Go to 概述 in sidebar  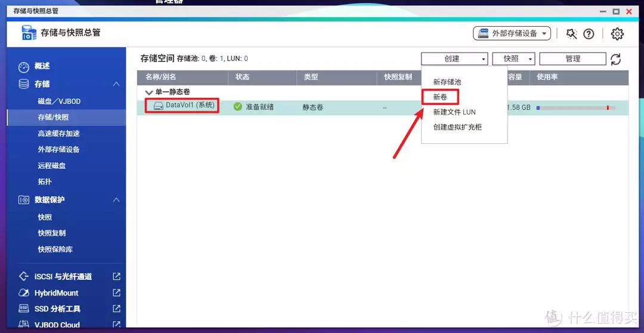42,66
